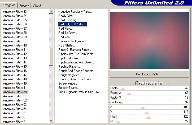Select Andrew's Filters 40 category
192x125 pixels.
point(15,45)
